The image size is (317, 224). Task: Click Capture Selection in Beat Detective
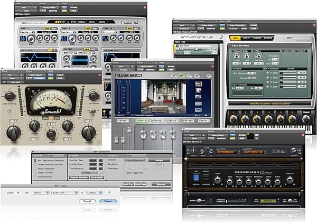(x=79, y=178)
